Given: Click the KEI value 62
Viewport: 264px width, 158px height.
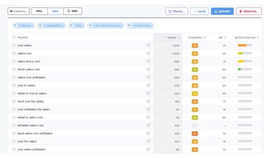Looking at the screenshot, I should (x=224, y=70).
